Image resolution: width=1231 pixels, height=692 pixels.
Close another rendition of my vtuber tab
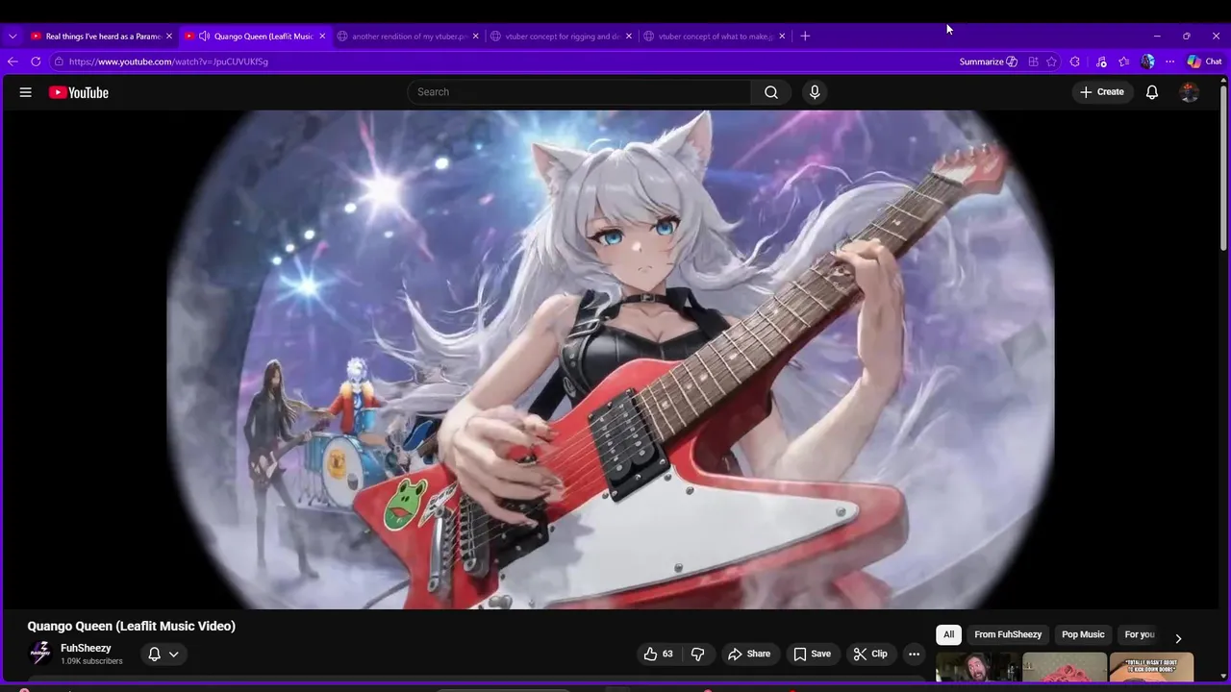pyautogui.click(x=475, y=37)
